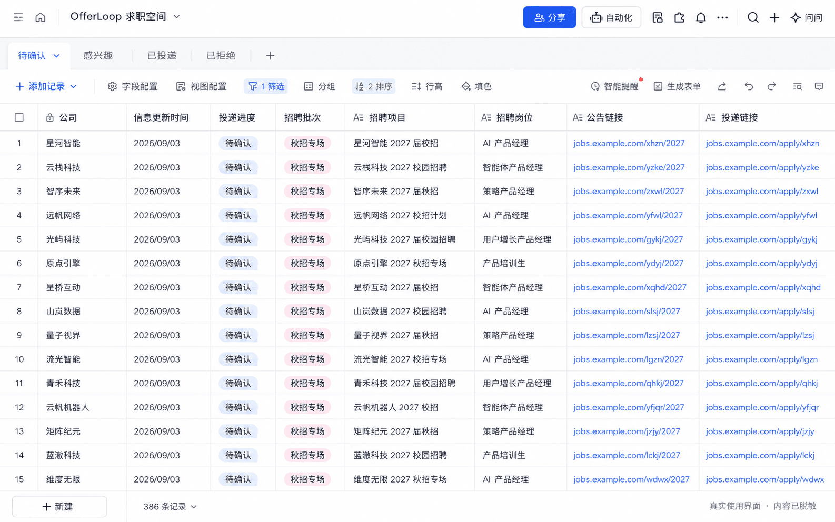Open the extensions puzzle icon

pos(679,17)
